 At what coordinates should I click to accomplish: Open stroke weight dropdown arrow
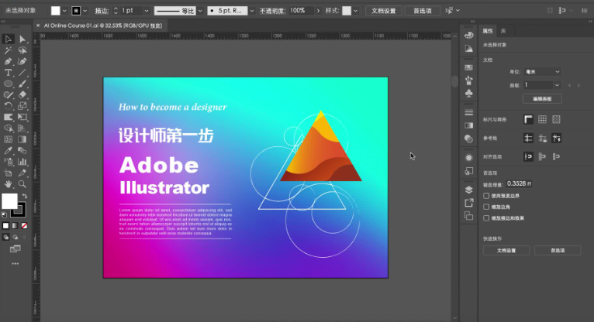click(147, 11)
